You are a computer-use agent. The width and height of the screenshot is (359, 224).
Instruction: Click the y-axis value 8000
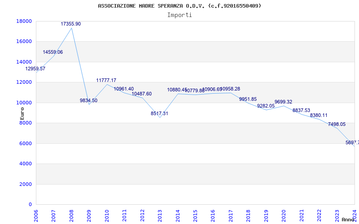coord(26,123)
